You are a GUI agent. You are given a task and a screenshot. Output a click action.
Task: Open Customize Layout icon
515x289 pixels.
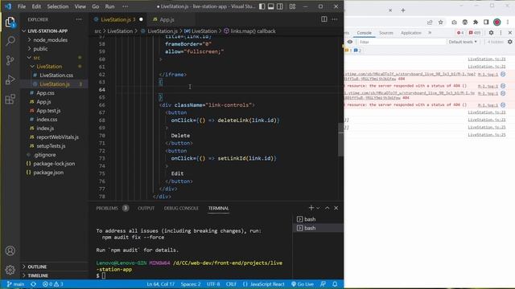[x=292, y=6]
